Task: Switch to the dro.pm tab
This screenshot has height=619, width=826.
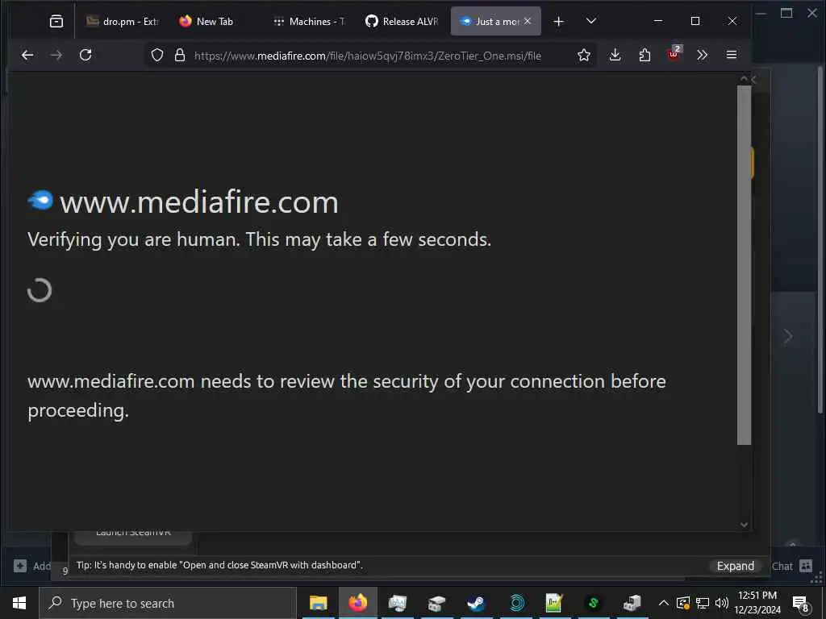Action: (x=123, y=22)
